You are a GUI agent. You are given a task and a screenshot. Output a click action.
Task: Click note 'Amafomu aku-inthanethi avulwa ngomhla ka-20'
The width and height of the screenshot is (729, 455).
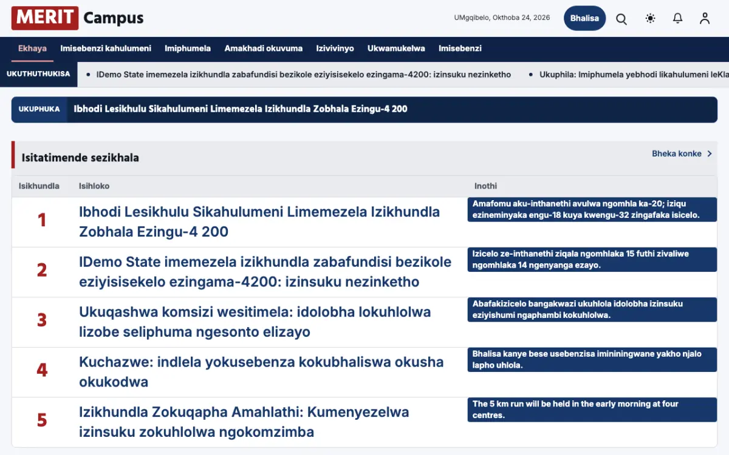592,209
